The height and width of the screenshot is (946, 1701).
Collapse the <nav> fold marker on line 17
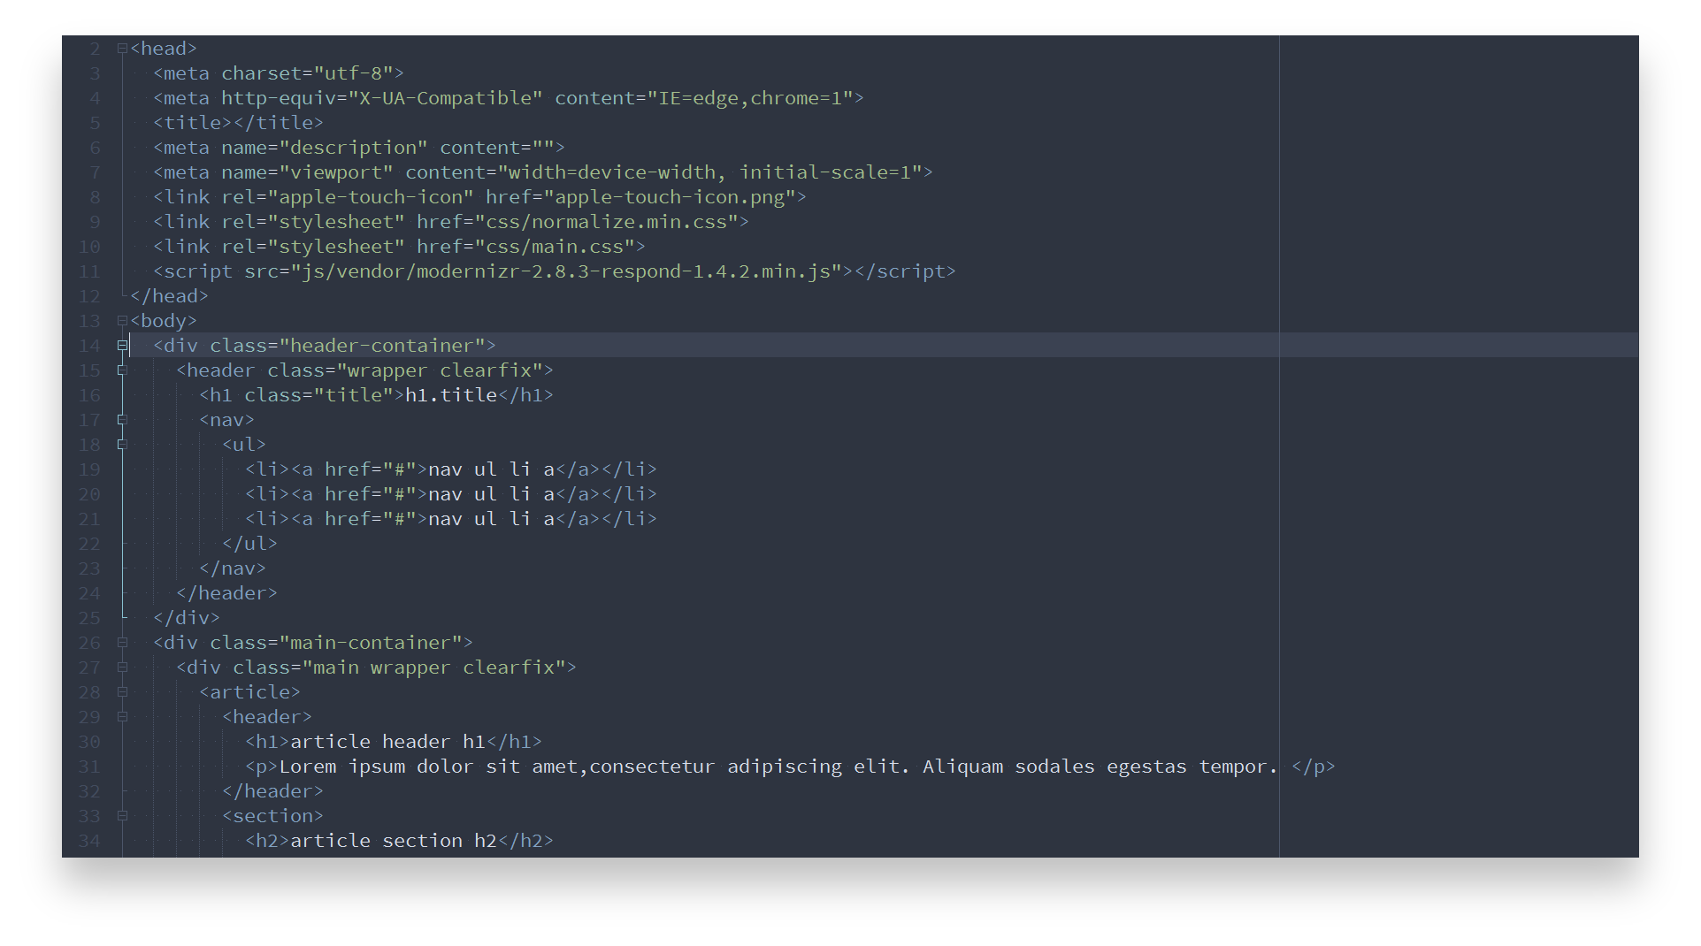coord(122,420)
